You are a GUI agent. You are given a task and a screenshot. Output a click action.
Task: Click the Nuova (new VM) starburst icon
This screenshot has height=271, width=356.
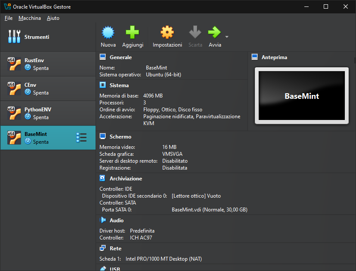[108, 32]
